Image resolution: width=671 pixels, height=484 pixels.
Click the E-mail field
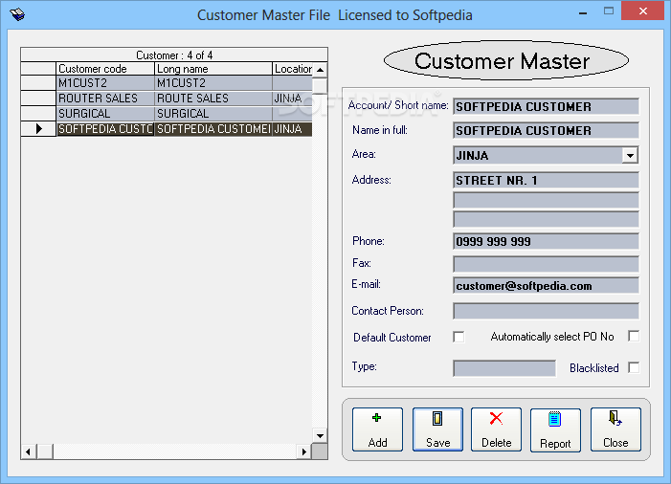[546, 286]
